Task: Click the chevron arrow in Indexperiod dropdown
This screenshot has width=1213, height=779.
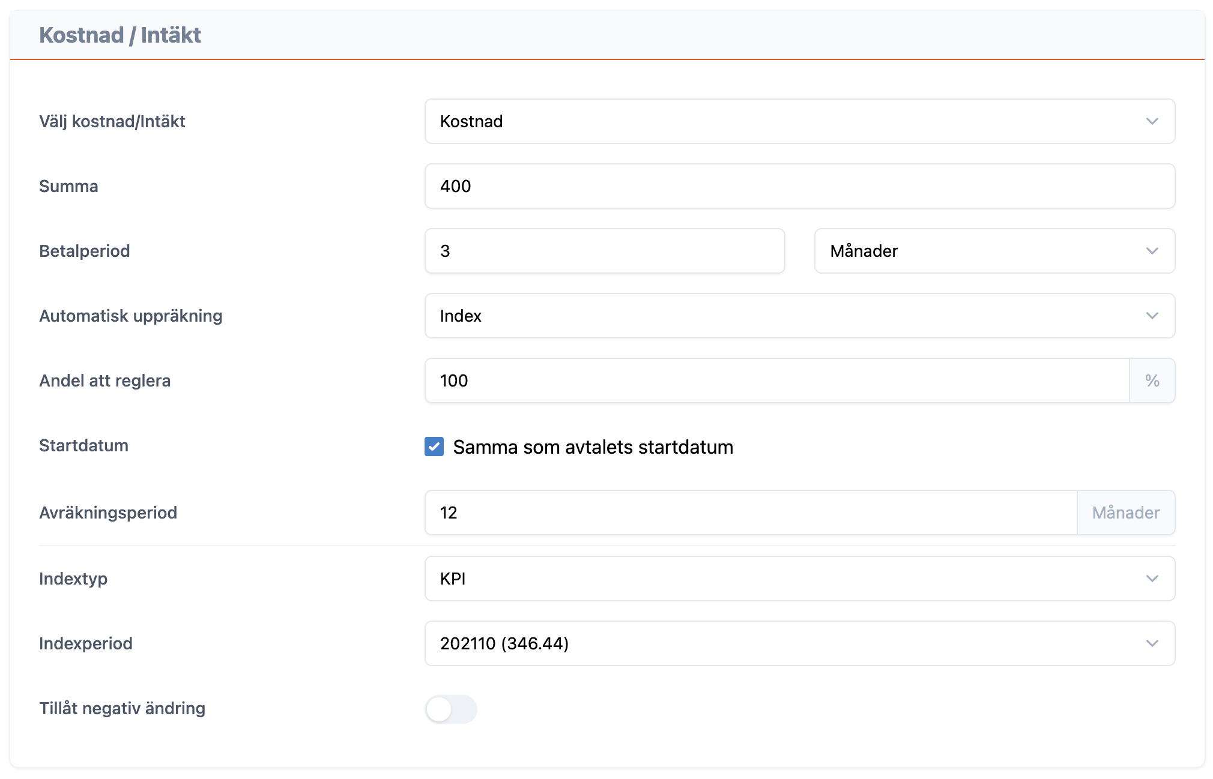Action: click(x=1152, y=643)
